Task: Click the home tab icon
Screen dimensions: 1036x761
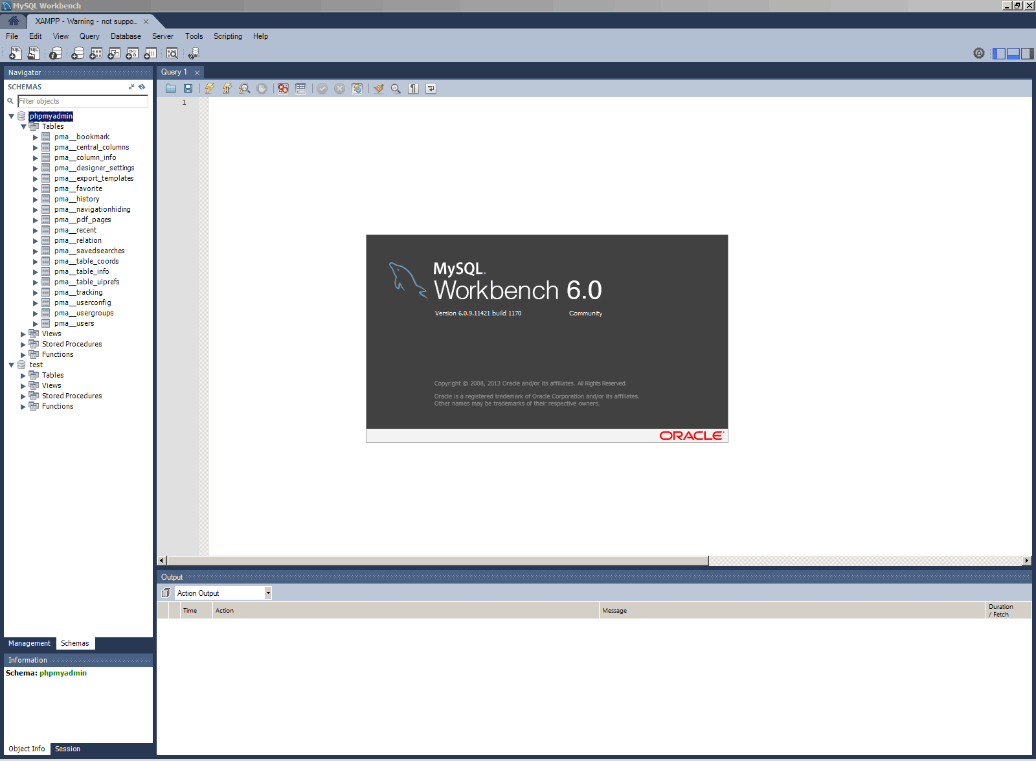Action: click(x=14, y=21)
